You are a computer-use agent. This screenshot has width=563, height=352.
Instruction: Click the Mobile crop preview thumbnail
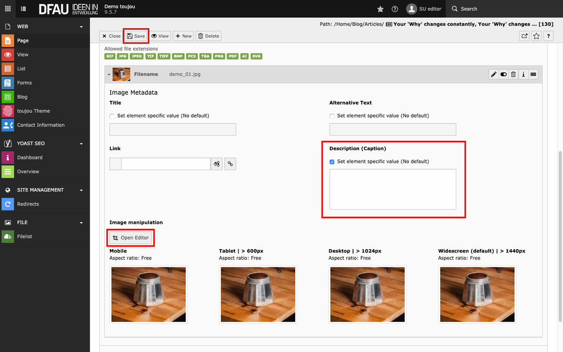tap(148, 294)
